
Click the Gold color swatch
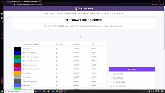click(x=18, y=73)
